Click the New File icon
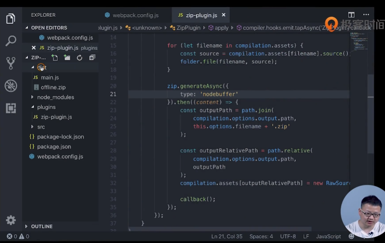The width and height of the screenshot is (385, 243). 54,58
